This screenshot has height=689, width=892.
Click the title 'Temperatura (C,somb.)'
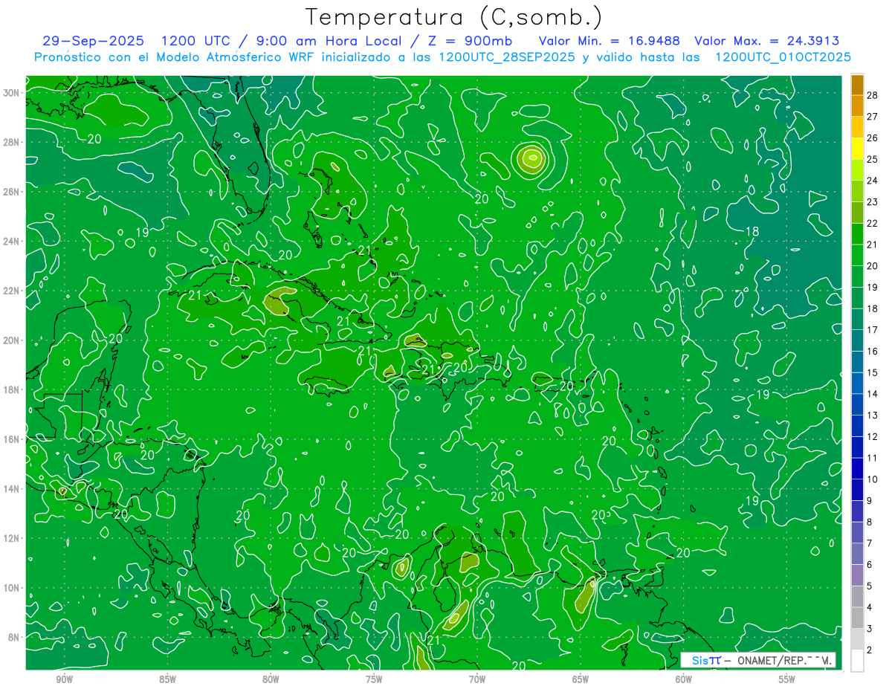454,18
